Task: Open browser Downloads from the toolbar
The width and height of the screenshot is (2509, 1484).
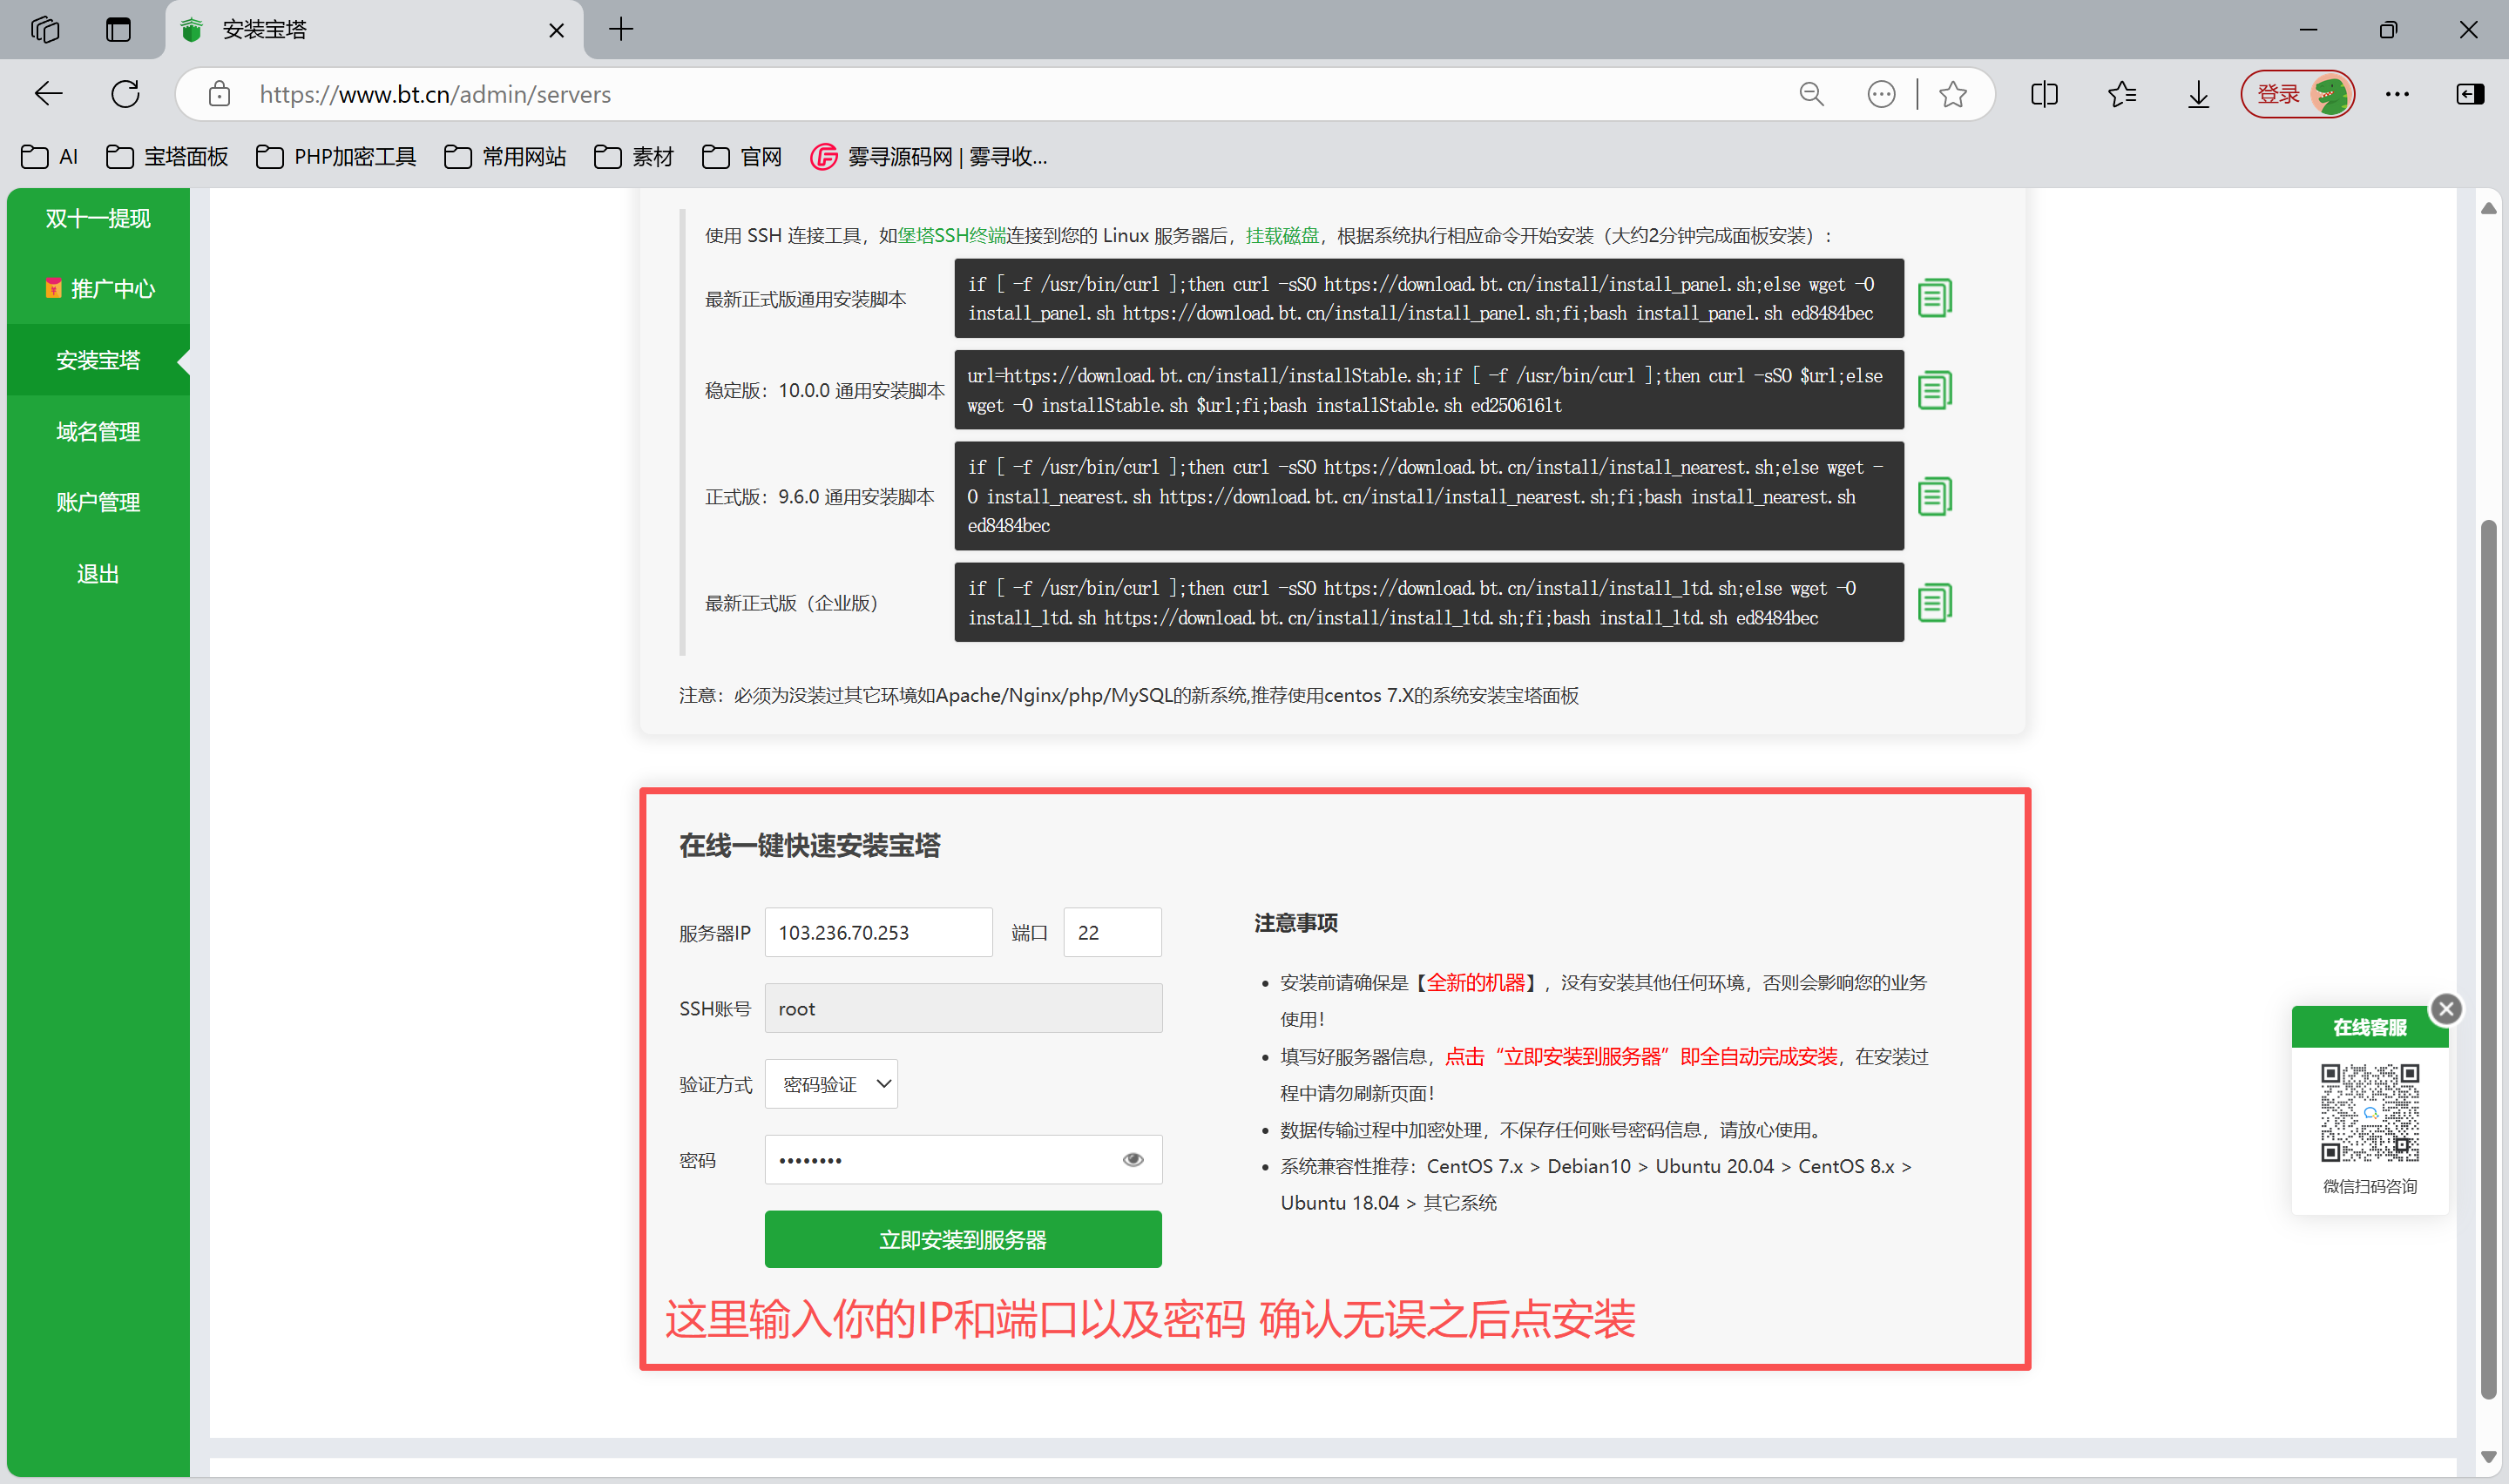Action: [2197, 93]
